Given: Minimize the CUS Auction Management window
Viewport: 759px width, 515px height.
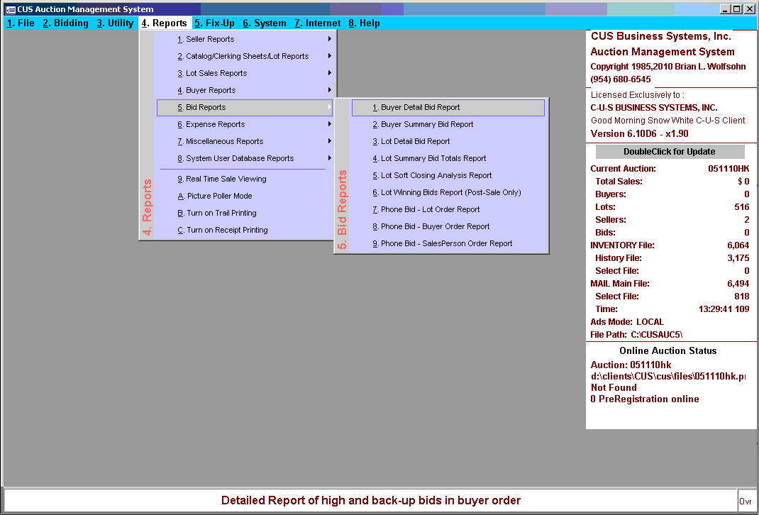Looking at the screenshot, I should (x=725, y=9).
